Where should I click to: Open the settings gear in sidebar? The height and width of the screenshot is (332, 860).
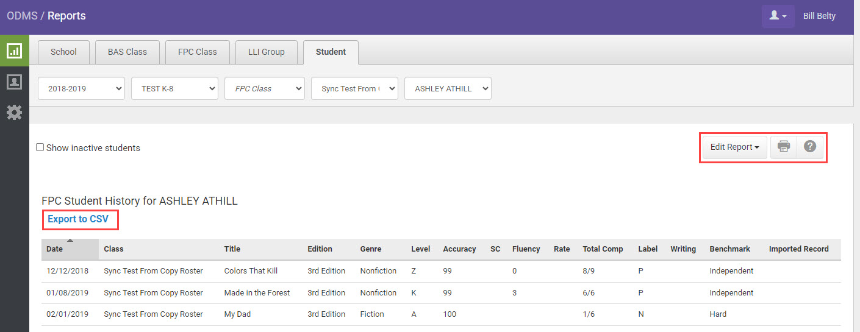pos(14,112)
